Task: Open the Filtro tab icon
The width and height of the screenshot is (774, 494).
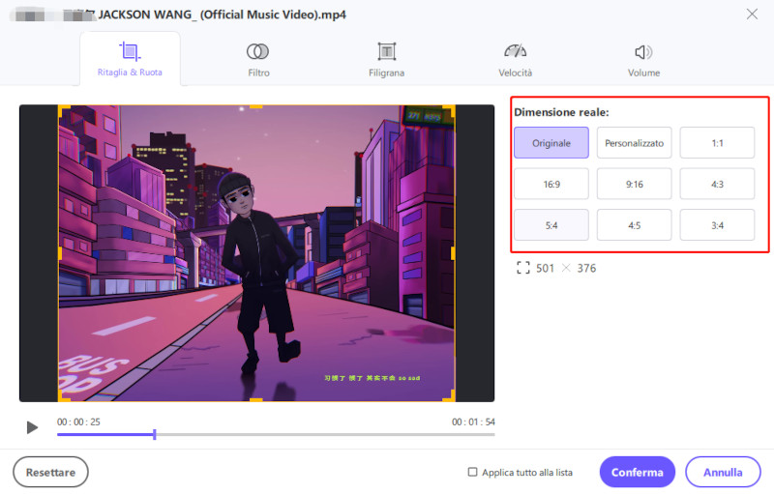Action: pos(257,51)
